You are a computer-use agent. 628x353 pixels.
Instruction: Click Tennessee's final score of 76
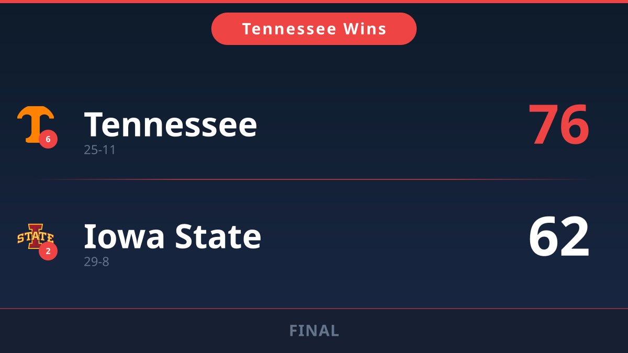[558, 126]
